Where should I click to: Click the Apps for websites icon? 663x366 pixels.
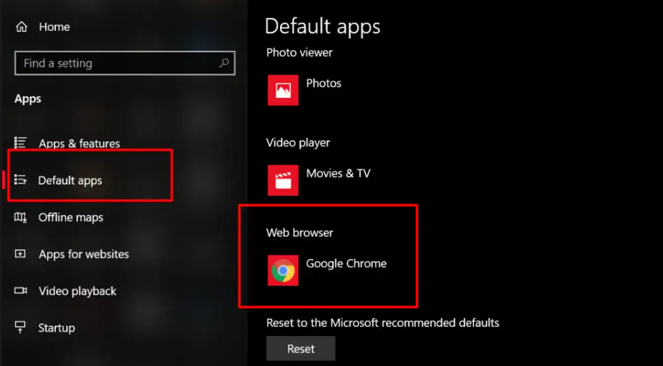(x=20, y=254)
